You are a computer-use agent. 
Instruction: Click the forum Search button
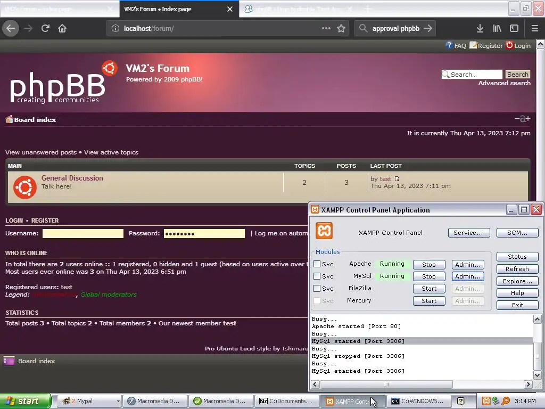click(517, 75)
